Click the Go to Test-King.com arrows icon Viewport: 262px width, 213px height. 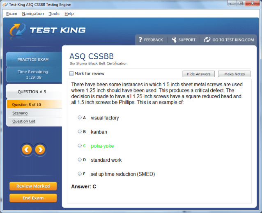pyautogui.click(x=207, y=40)
